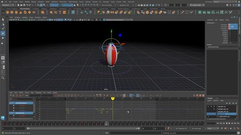Toggle visibility of ballControls_lyr layer

click(x=208, y=117)
